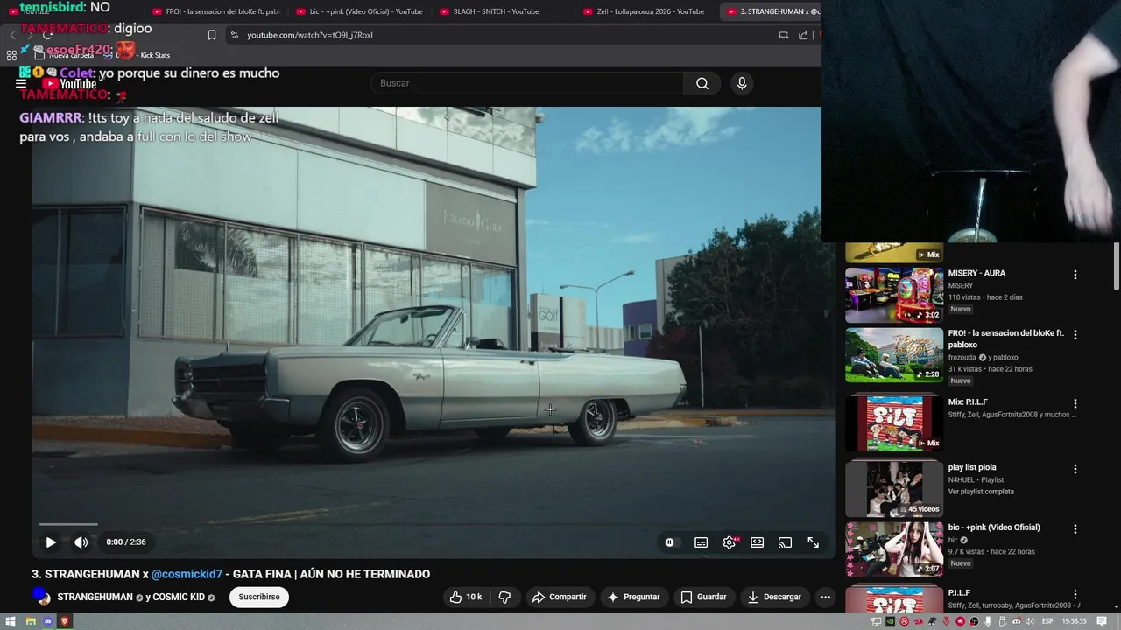Toggle the autoplay switch in the player
This screenshot has width=1121, height=630.
click(x=670, y=542)
